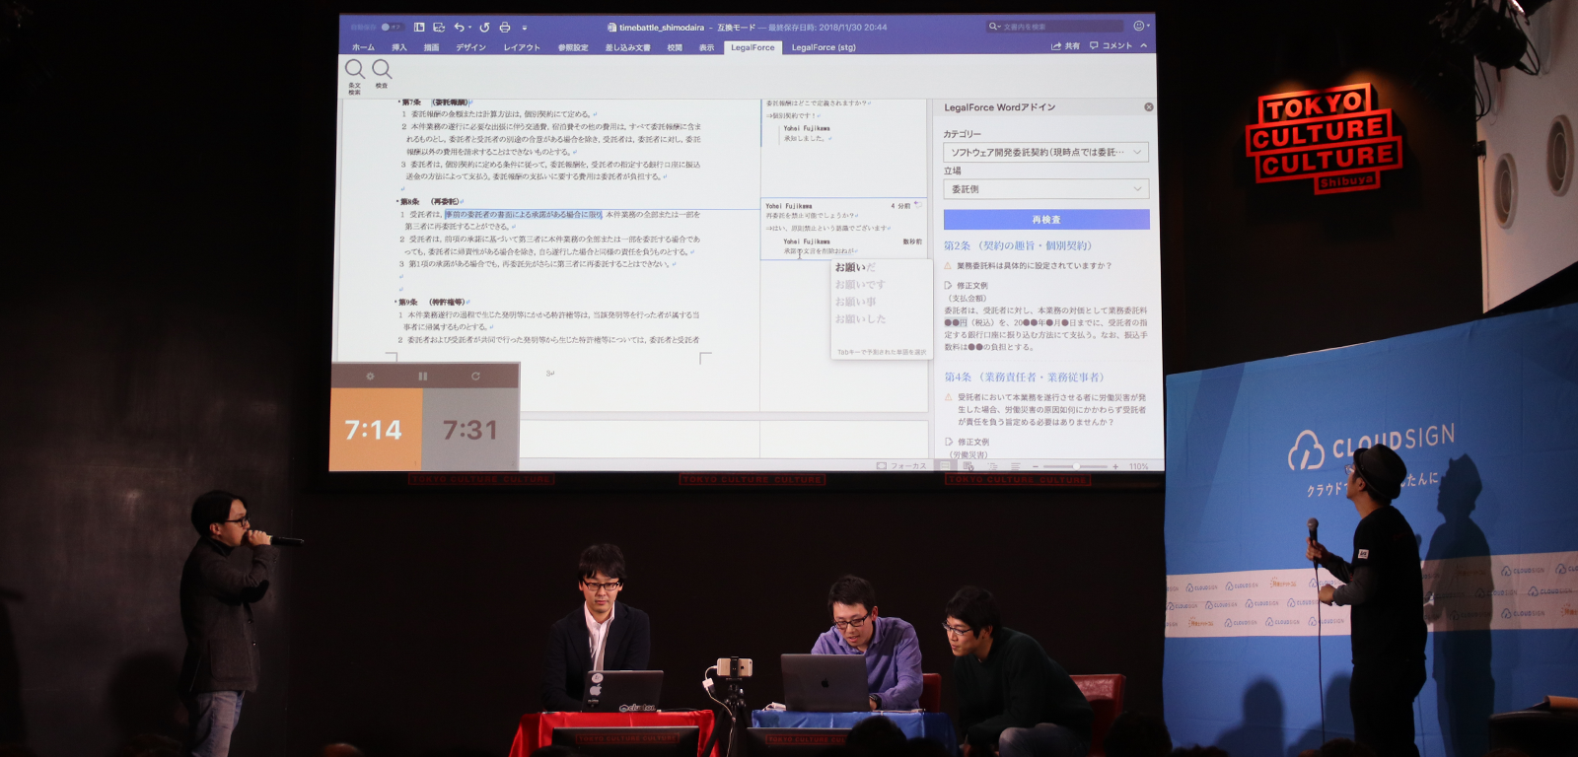Click the zoom slider handle in status bar
This screenshot has height=757, width=1578.
[1077, 466]
